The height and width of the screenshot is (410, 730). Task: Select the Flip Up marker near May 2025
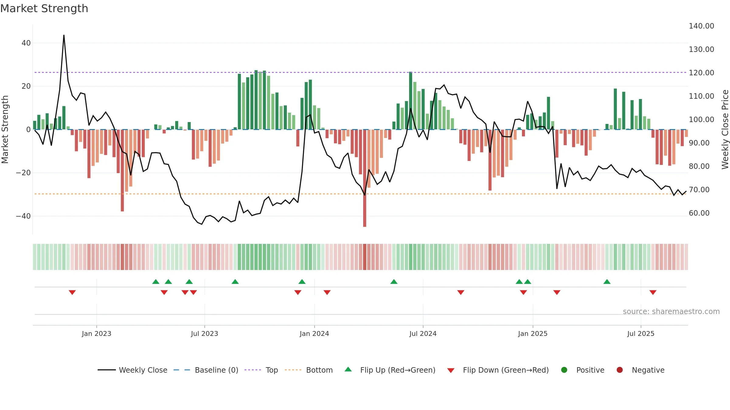point(607,282)
